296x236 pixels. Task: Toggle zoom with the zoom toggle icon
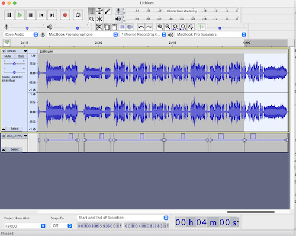(x=191, y=27)
